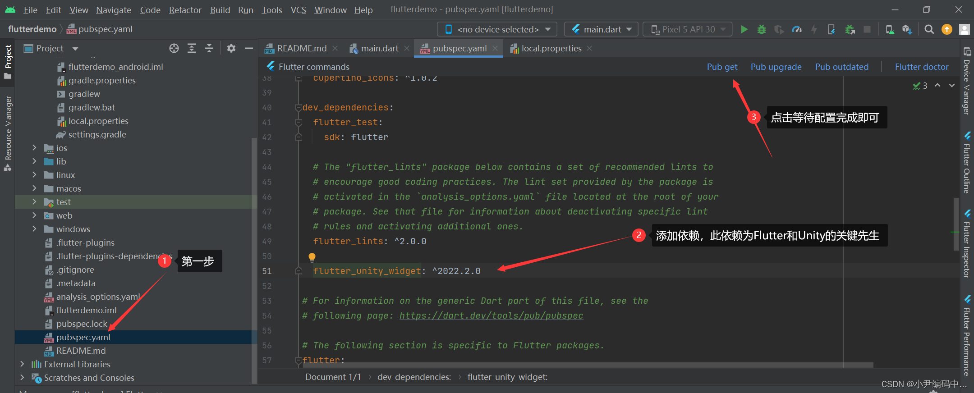
Task: Open the Flutter Outline side tab
Action: [967, 162]
